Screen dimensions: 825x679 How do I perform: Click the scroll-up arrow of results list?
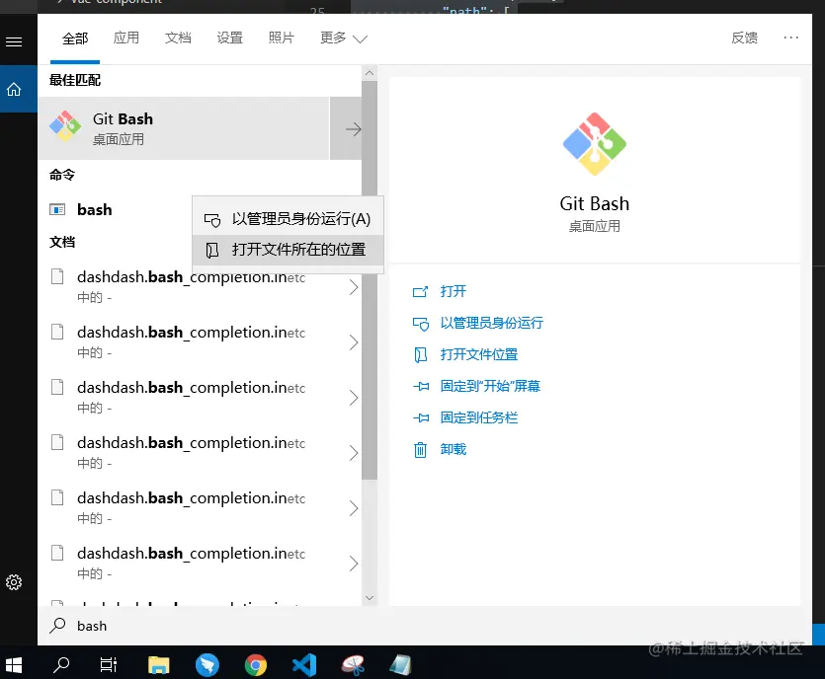pos(370,73)
